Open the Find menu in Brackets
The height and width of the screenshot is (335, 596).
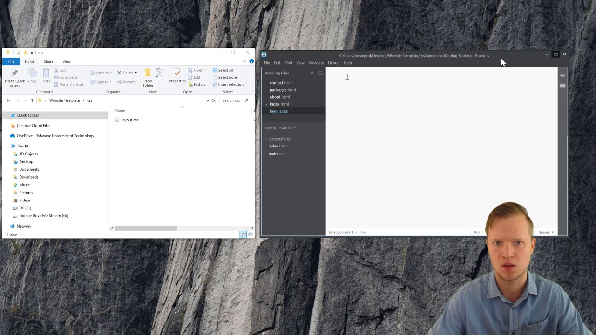pos(288,63)
